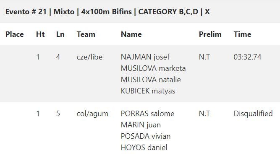Screen dimensions: 280x158
Task: Select swimmer MUSILOVA natalie
Action: (x=151, y=80)
